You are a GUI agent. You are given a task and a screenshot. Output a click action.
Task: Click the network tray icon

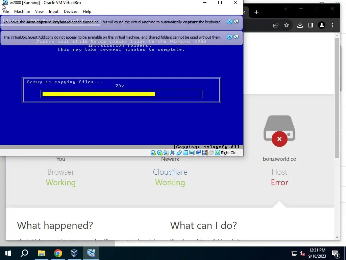click(294, 253)
